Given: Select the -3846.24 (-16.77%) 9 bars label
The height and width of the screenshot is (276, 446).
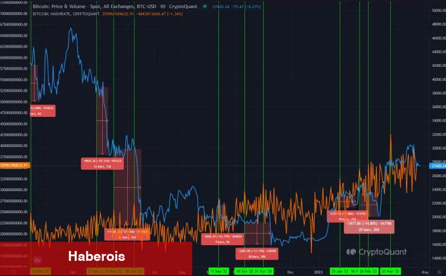Looking at the screenshot, I should pyautogui.click(x=222, y=239).
